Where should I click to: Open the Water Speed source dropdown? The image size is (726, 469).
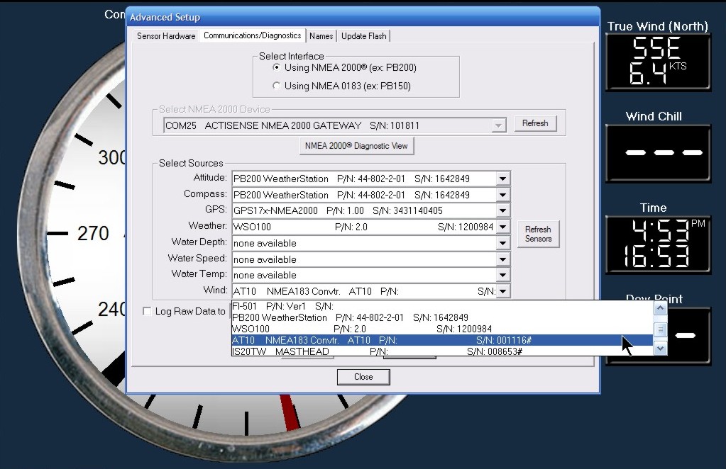[x=503, y=259]
